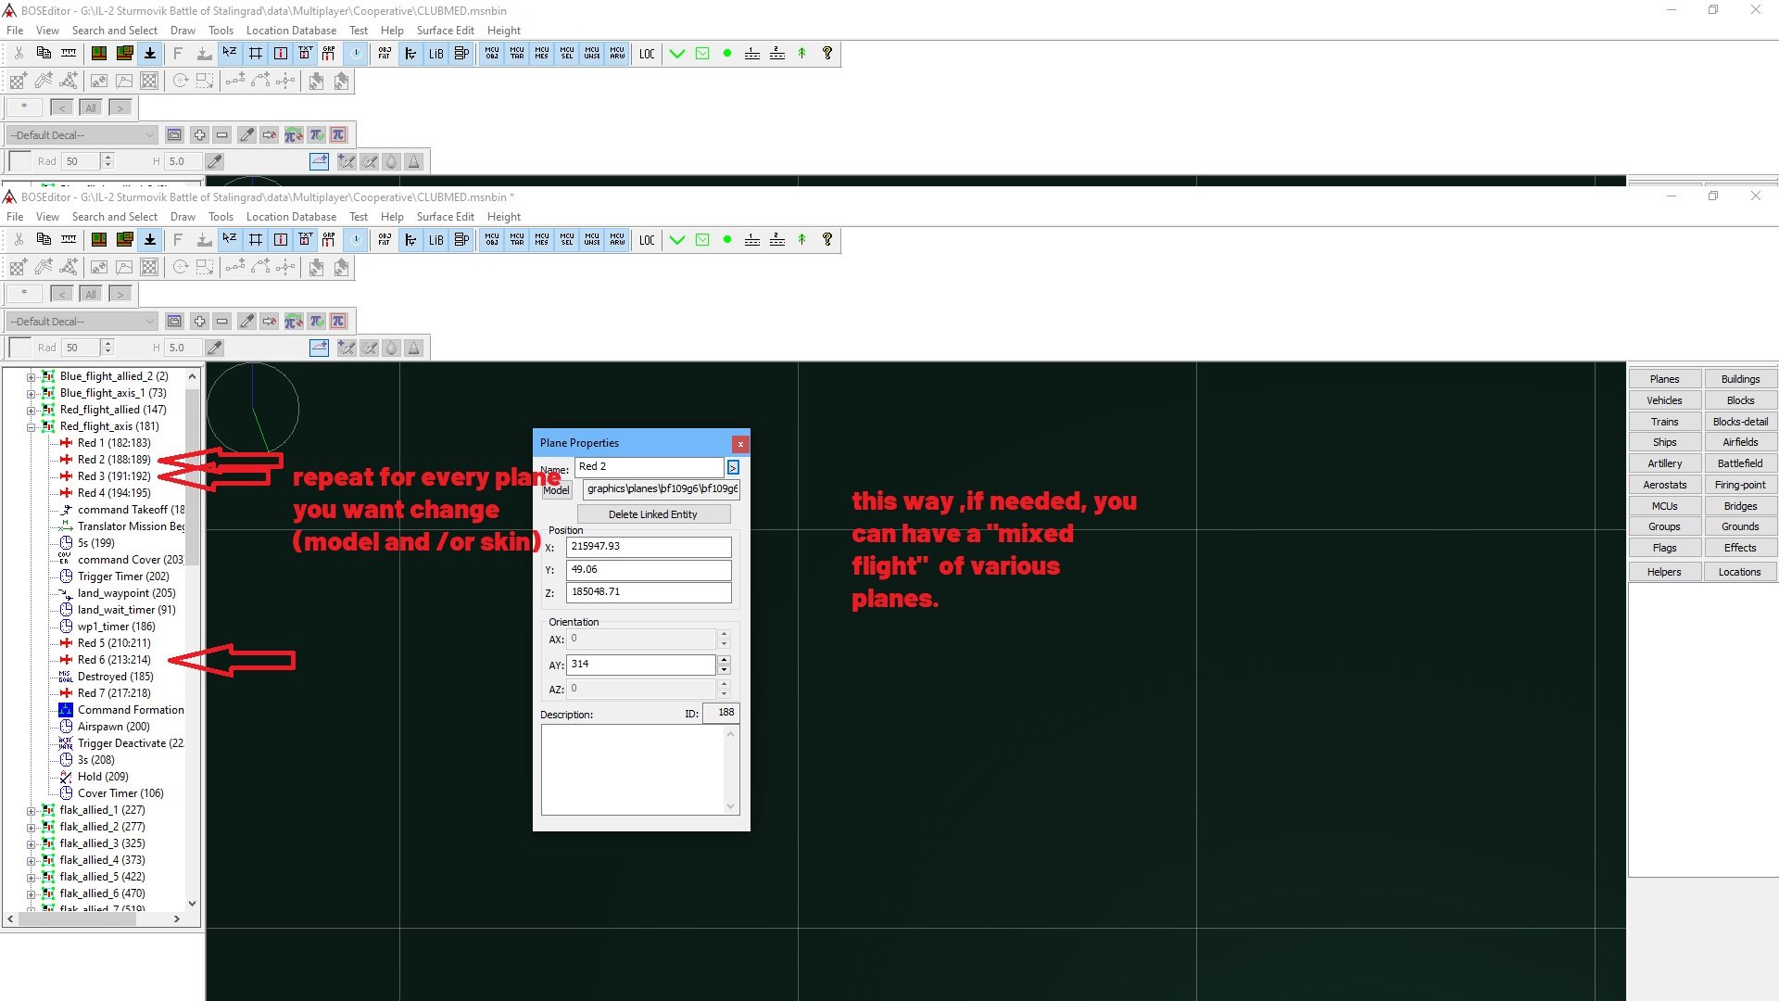The width and height of the screenshot is (1779, 1001).
Task: Toggle MCU OBJ display in lower window toolbar
Action: (x=492, y=240)
